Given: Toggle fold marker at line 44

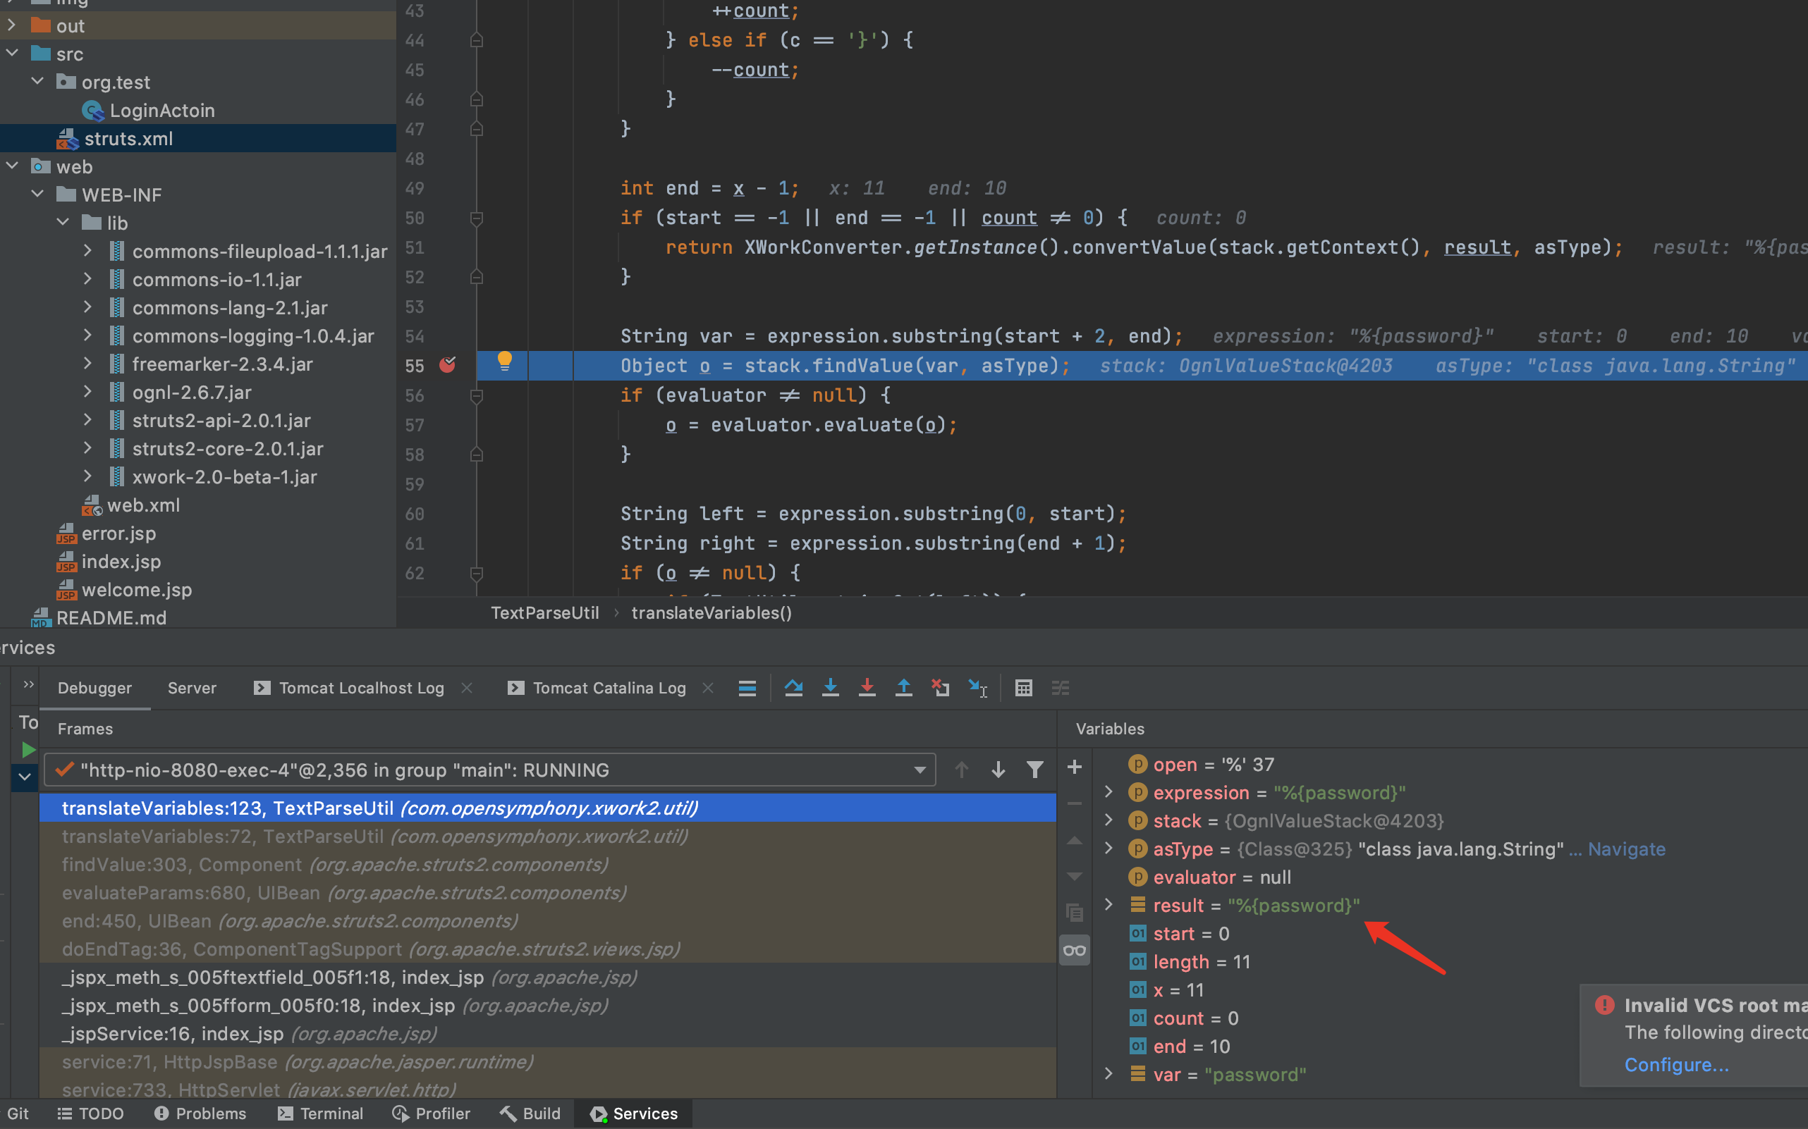Looking at the screenshot, I should tap(477, 40).
